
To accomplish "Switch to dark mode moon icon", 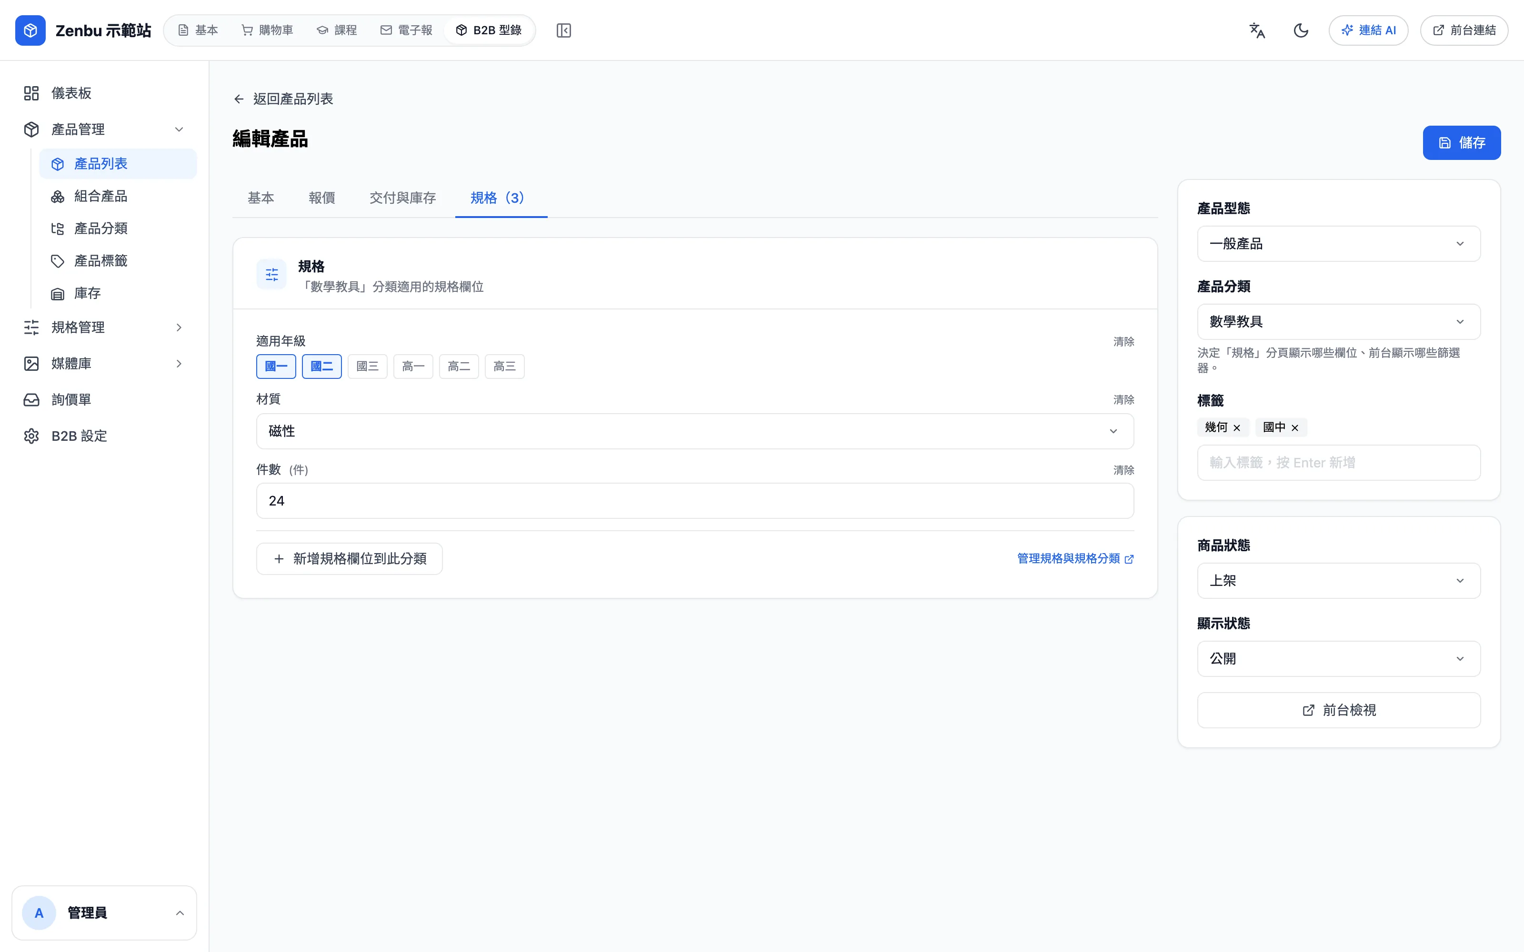I will [x=1301, y=30].
